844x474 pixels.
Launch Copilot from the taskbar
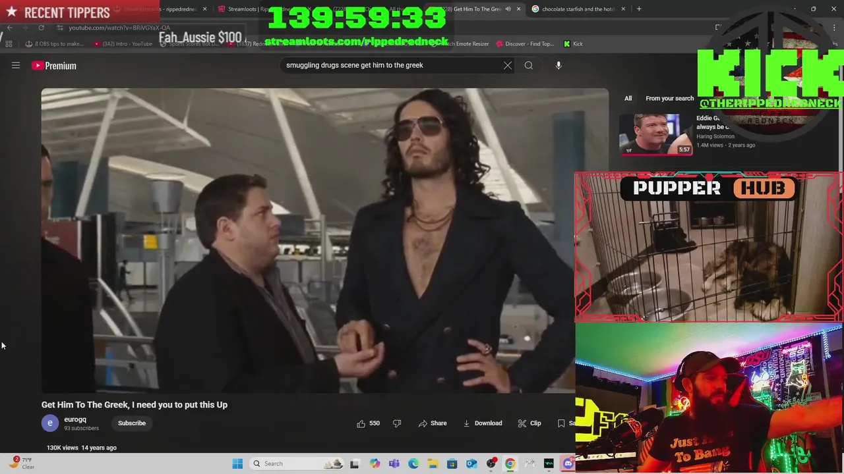coord(375,463)
